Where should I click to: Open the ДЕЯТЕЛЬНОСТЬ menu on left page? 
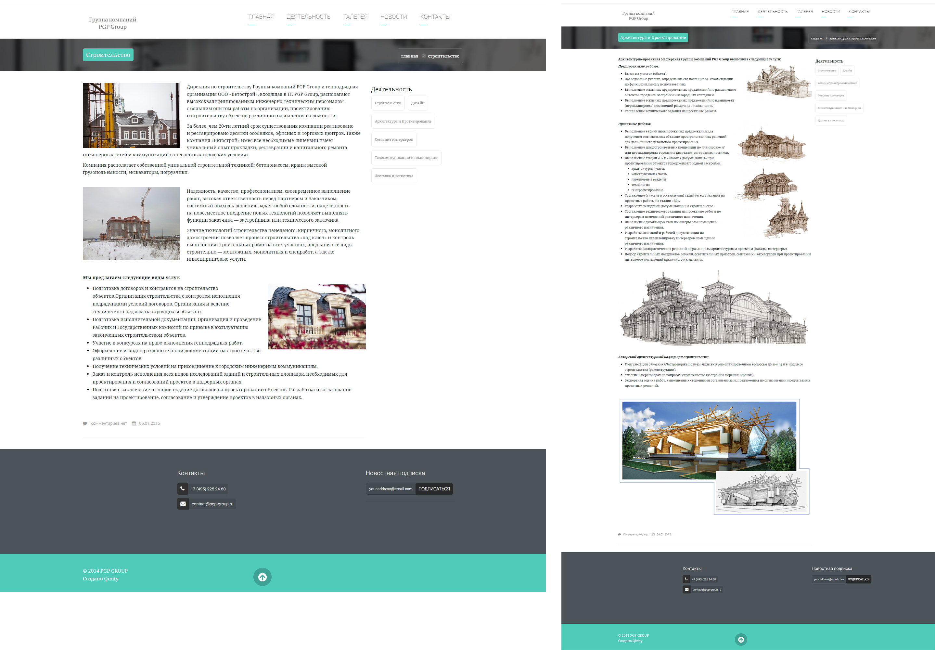click(x=308, y=17)
